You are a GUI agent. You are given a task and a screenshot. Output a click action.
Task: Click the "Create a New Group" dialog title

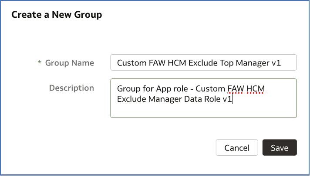[57, 15]
